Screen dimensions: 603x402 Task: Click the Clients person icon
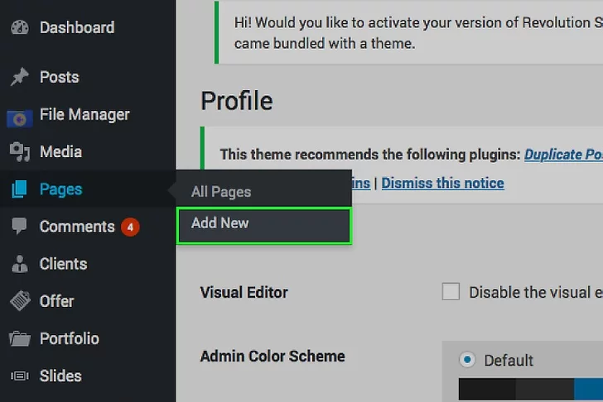[x=19, y=264]
